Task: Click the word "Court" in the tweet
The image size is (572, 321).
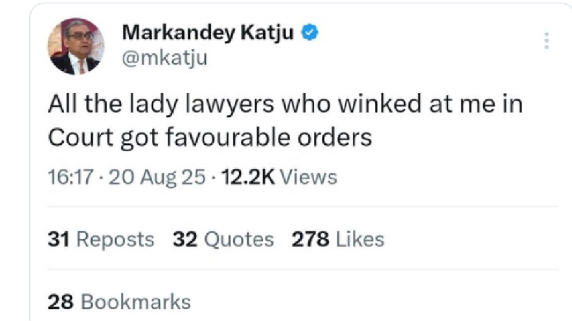Action: pyautogui.click(x=81, y=137)
